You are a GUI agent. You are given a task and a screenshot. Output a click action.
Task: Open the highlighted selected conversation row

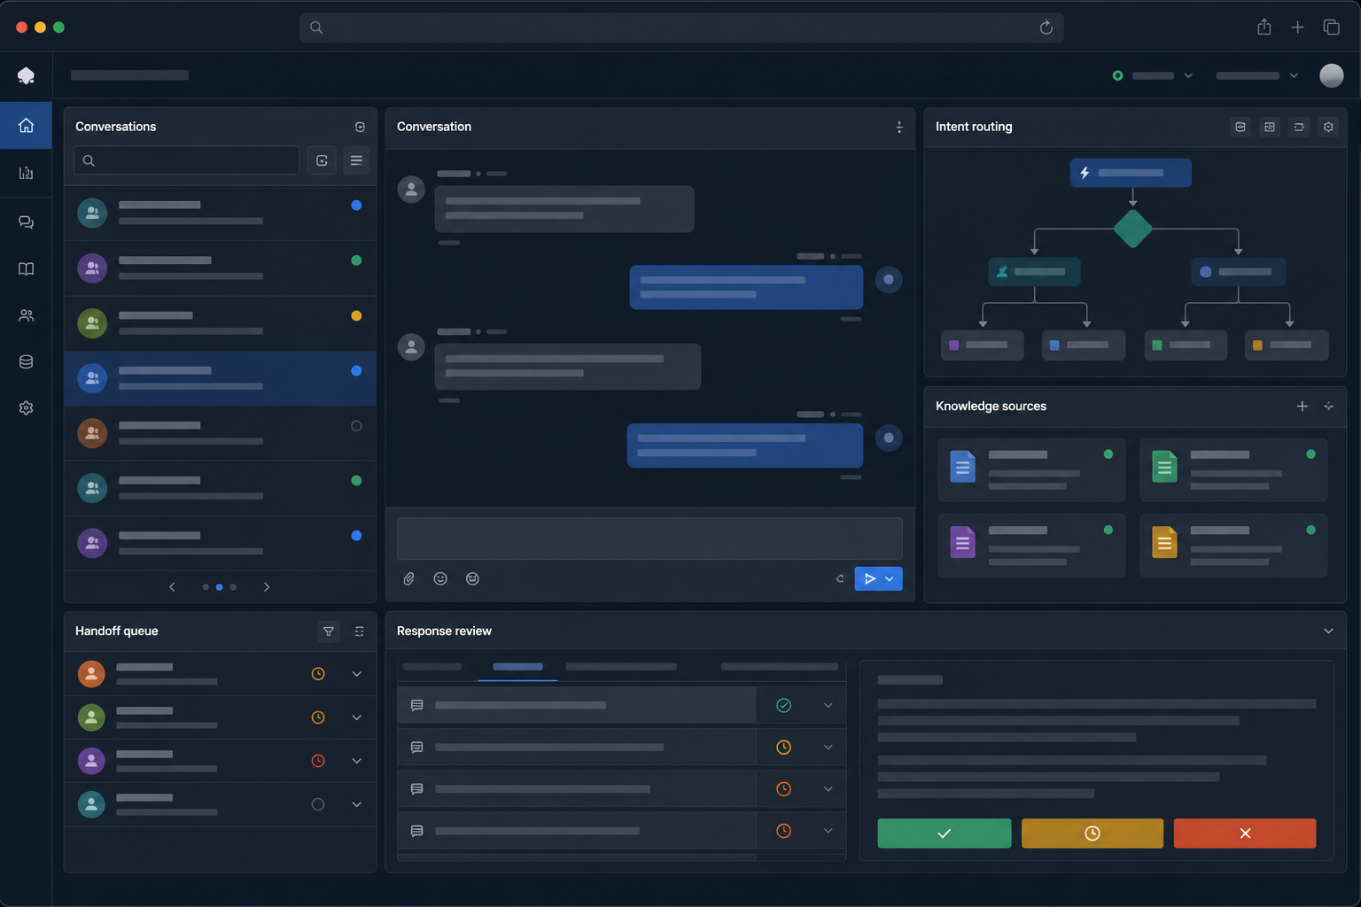(220, 378)
